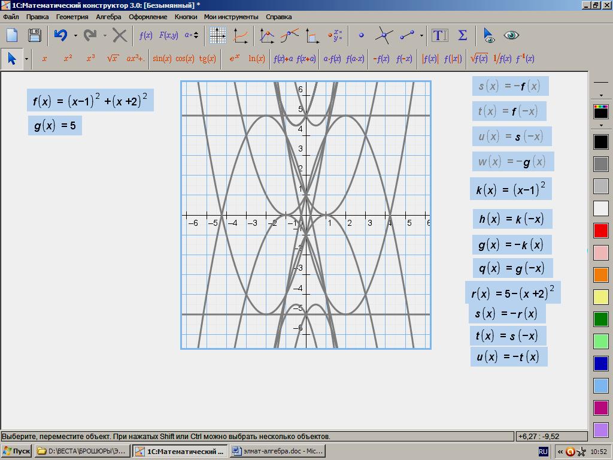Select the function graph plotting tool
The width and height of the screenshot is (613, 460).
241,35
